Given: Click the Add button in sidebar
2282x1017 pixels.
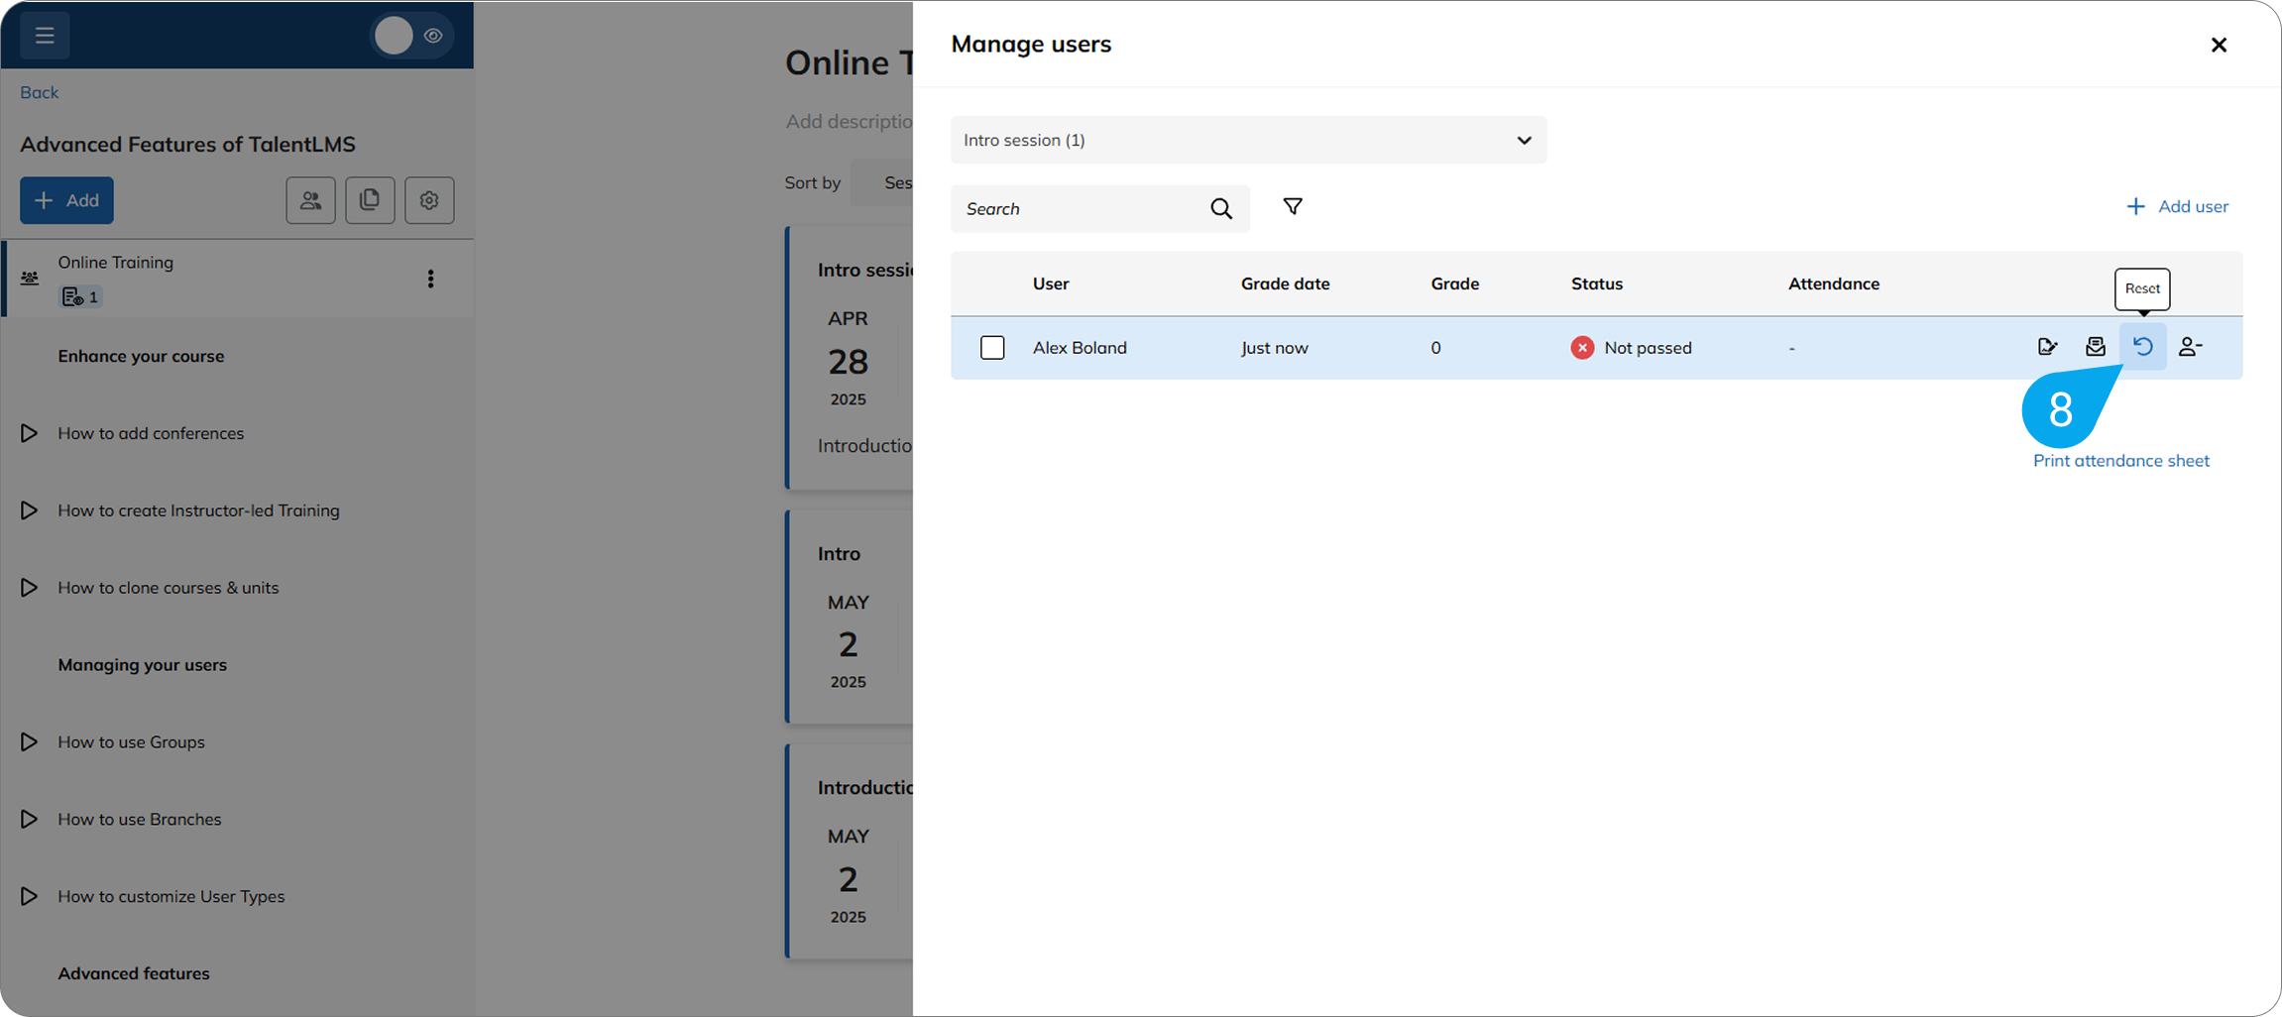Looking at the screenshot, I should 66,200.
